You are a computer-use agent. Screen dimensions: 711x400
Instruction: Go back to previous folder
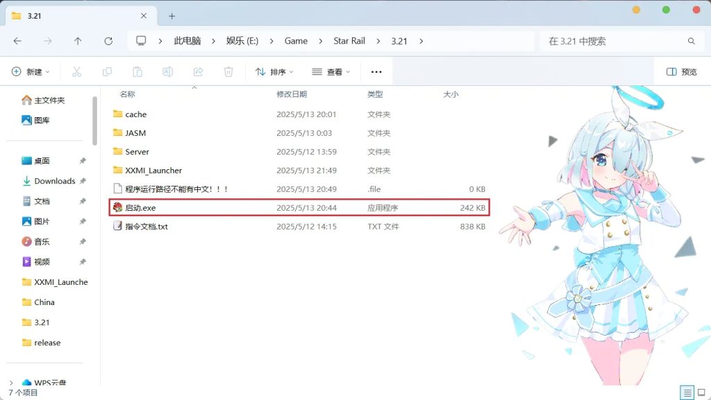click(x=17, y=41)
